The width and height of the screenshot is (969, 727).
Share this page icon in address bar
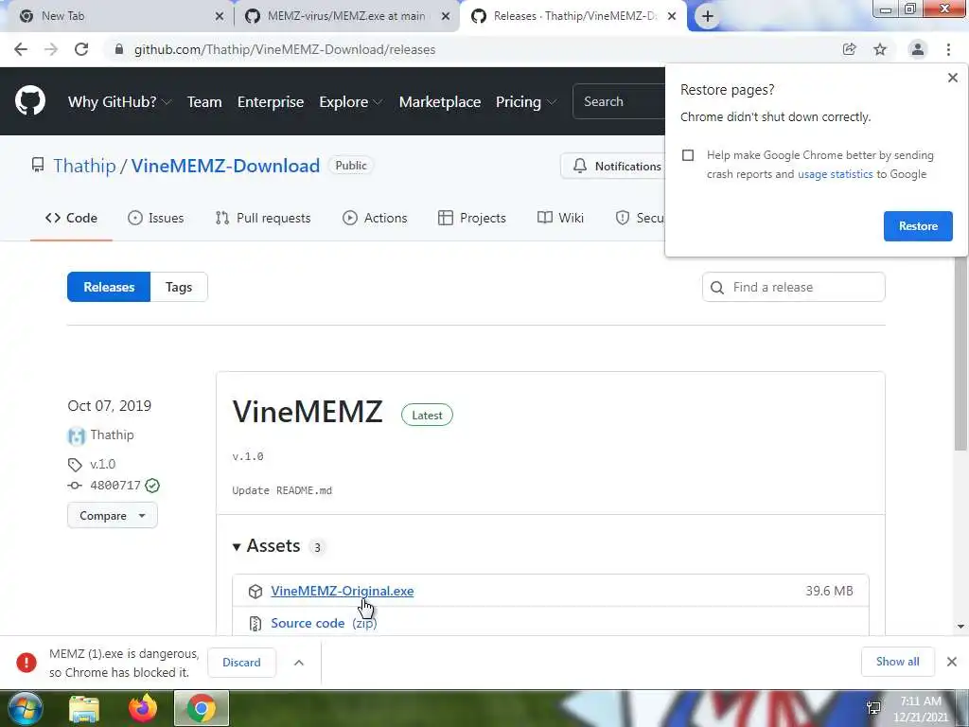coord(850,49)
